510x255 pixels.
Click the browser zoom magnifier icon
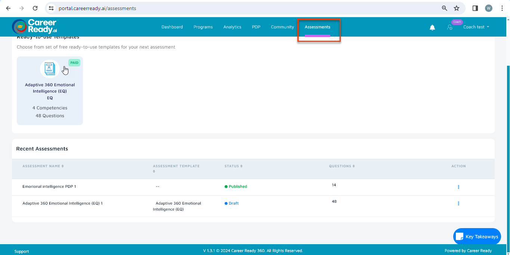point(444,8)
